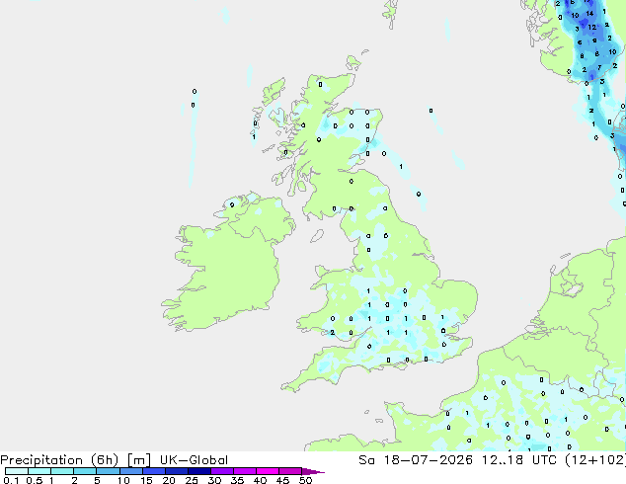Pick the 15–20 blue legend swatch
The height and width of the screenshot is (484, 626).
pyautogui.click(x=154, y=471)
